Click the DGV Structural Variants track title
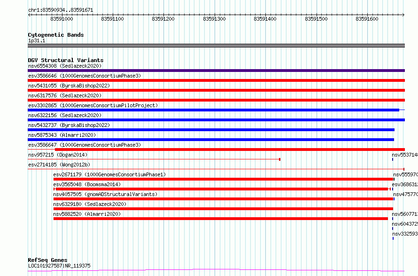The height and width of the screenshot is (276, 418). [66, 60]
